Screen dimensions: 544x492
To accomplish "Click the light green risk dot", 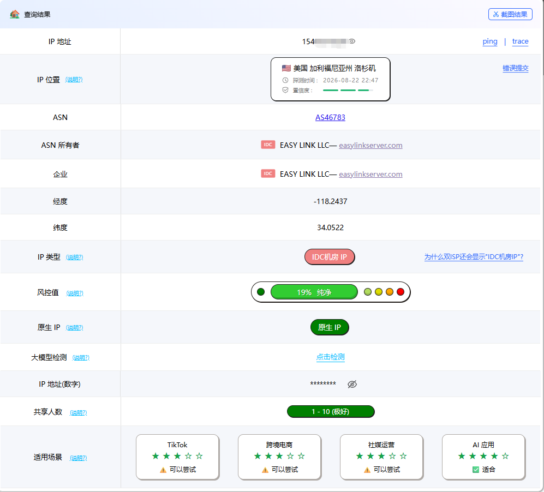I will click(368, 292).
